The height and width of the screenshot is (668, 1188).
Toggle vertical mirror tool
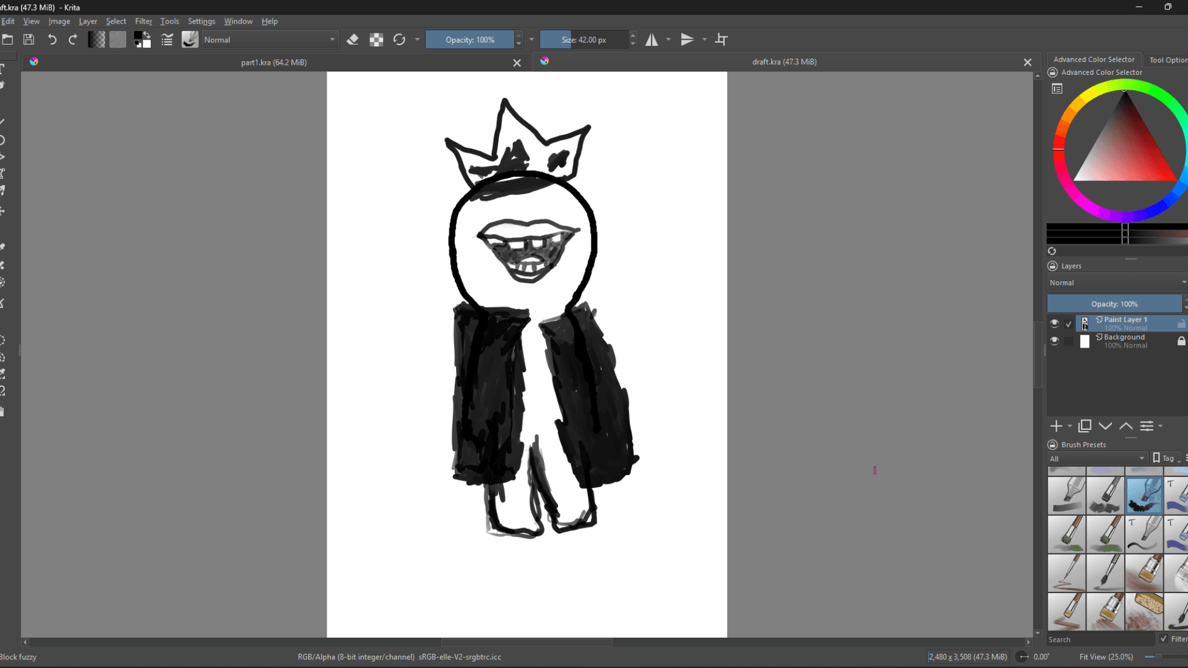[x=687, y=40]
